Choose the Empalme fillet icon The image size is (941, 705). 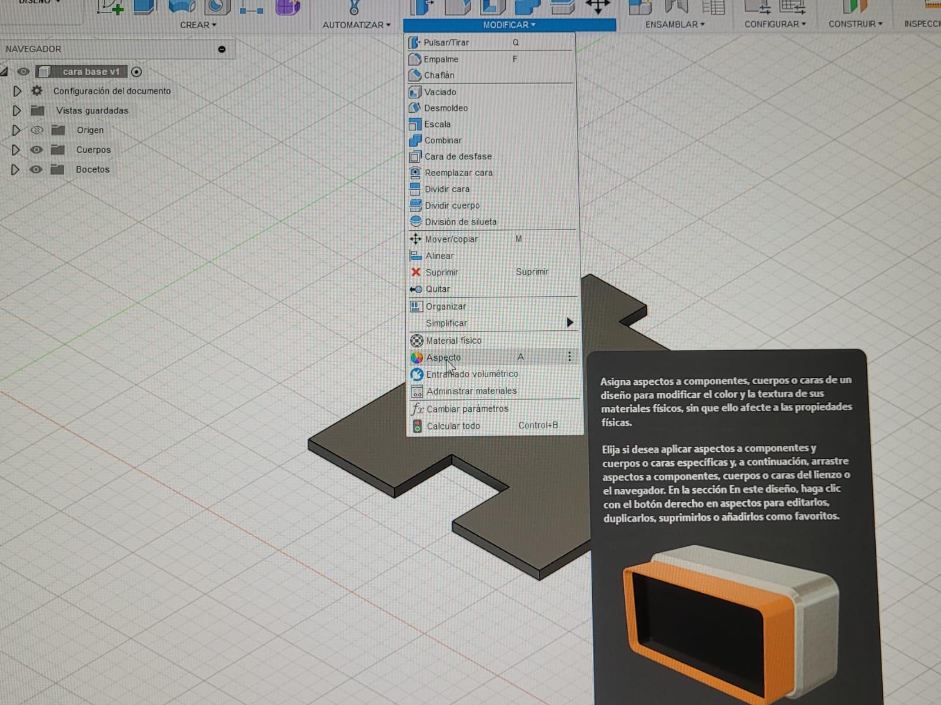(x=415, y=59)
